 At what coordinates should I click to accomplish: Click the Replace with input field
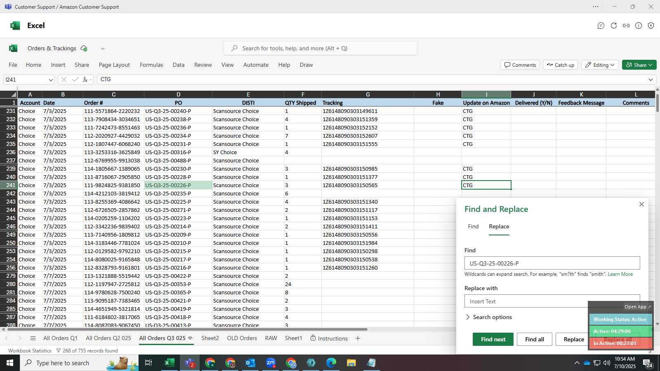[x=552, y=301]
